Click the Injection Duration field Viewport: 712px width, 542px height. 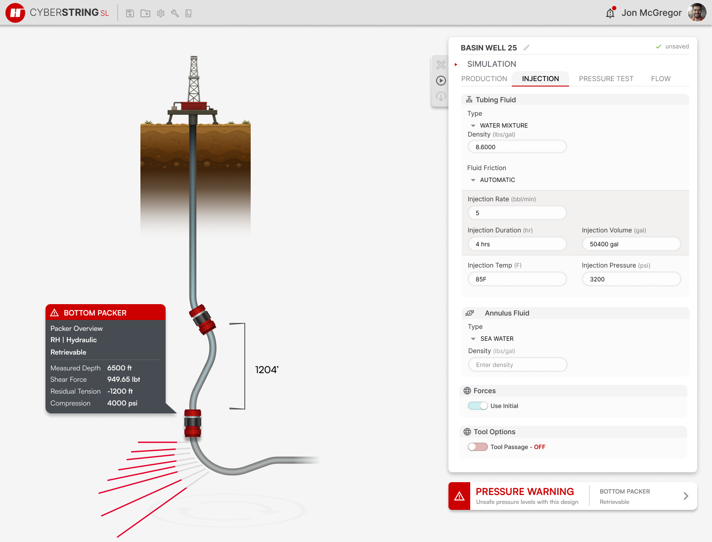517,244
